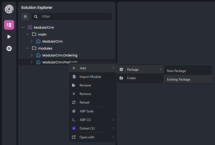Select Rename in the context menu

pos(93,85)
